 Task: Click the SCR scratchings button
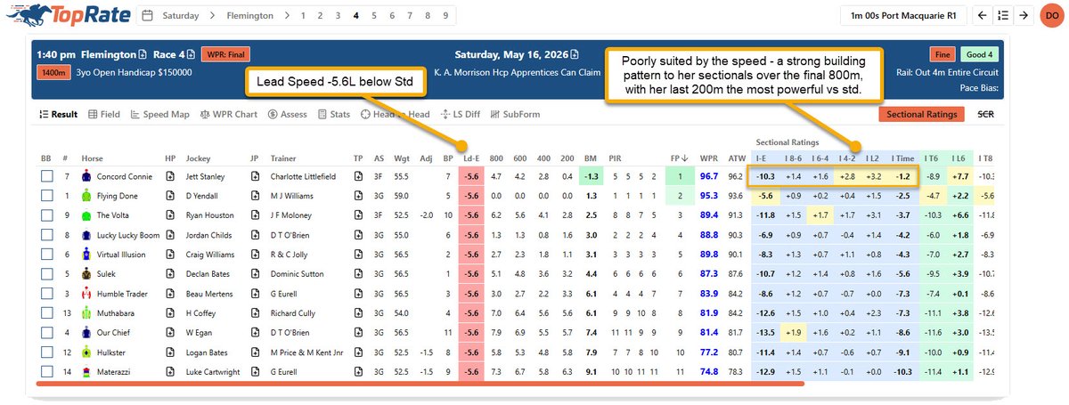986,114
